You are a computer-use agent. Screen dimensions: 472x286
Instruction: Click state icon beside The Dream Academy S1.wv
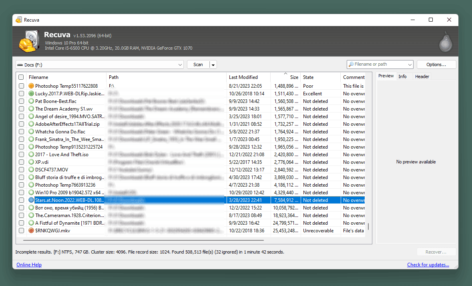click(31, 109)
